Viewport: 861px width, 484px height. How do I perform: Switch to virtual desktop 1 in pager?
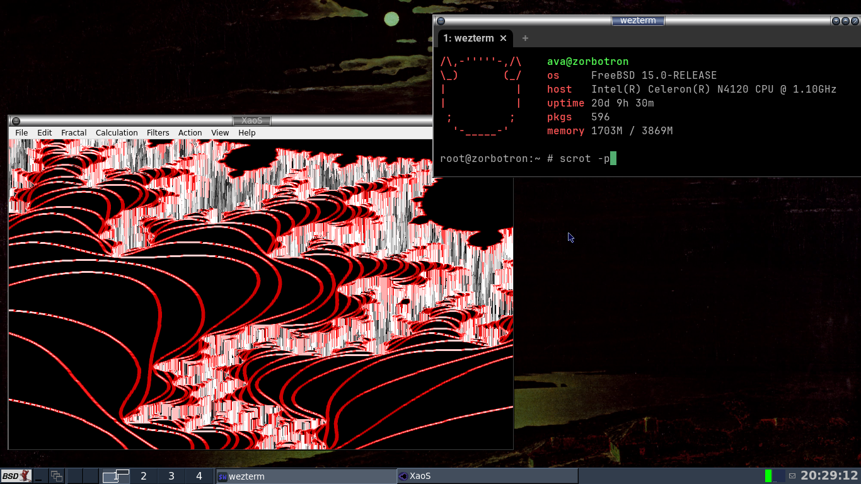tap(115, 476)
